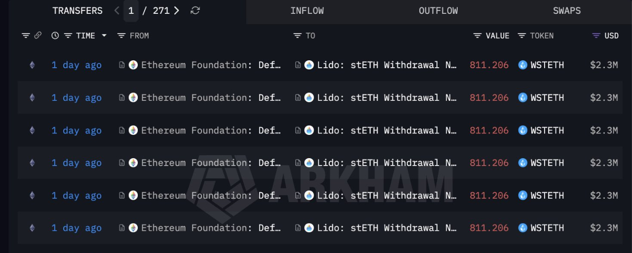Open the USD column filter
The image size is (632, 253).
[x=596, y=36]
